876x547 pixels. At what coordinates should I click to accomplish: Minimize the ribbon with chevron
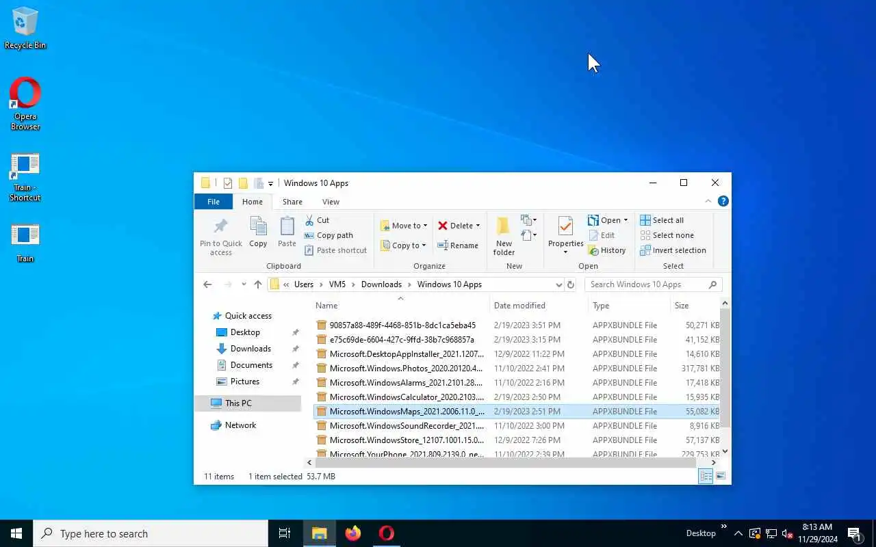[708, 201]
